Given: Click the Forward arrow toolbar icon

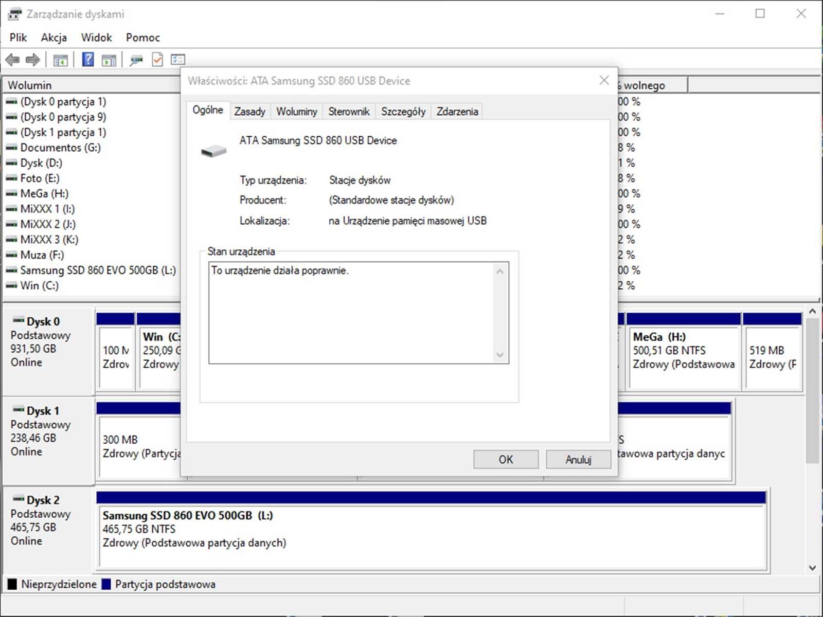Looking at the screenshot, I should coord(33,60).
